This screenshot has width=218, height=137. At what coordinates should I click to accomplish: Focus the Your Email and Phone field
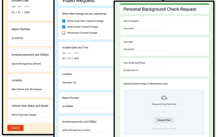[x=144, y=70]
